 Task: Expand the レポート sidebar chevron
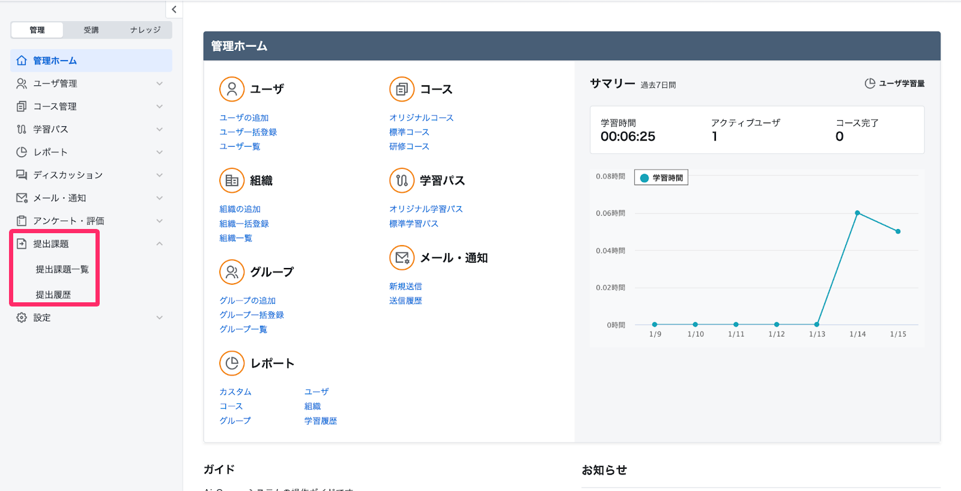point(160,152)
